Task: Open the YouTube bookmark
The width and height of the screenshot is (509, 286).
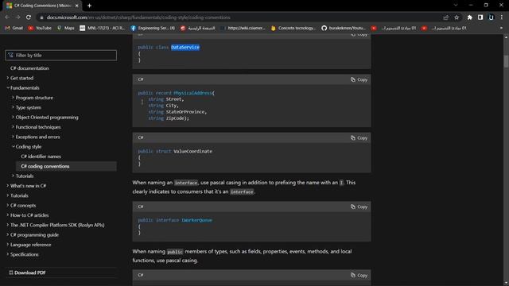Action: coord(40,29)
